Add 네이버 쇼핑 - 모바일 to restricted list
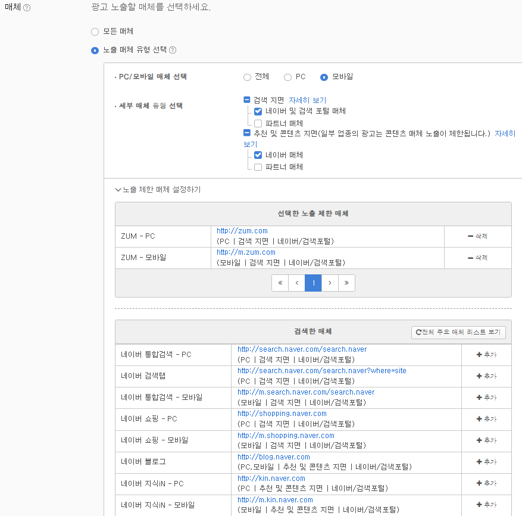Image resolution: width=522 pixels, height=516 pixels. 486,440
